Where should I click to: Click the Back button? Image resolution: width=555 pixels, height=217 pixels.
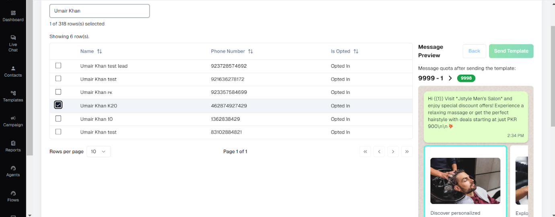click(x=474, y=51)
